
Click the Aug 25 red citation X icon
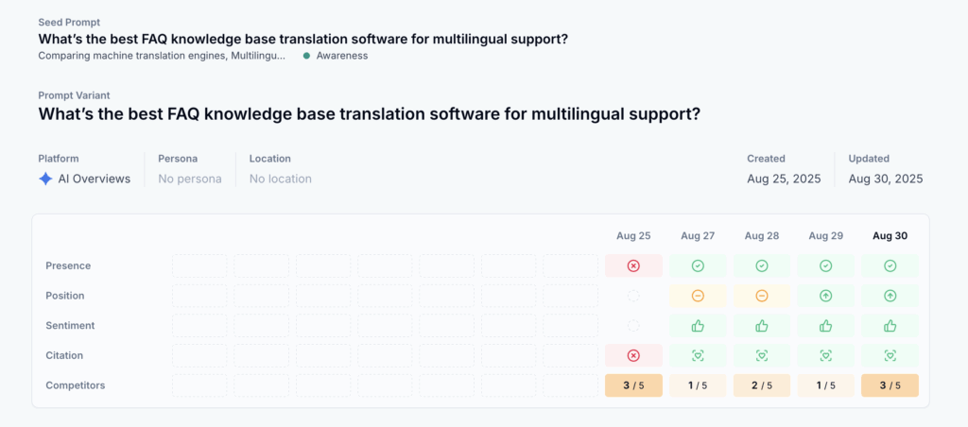tap(633, 355)
